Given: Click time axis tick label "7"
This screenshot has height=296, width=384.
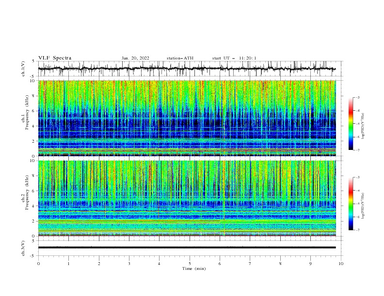Looking at the screenshot, I should [250, 264].
